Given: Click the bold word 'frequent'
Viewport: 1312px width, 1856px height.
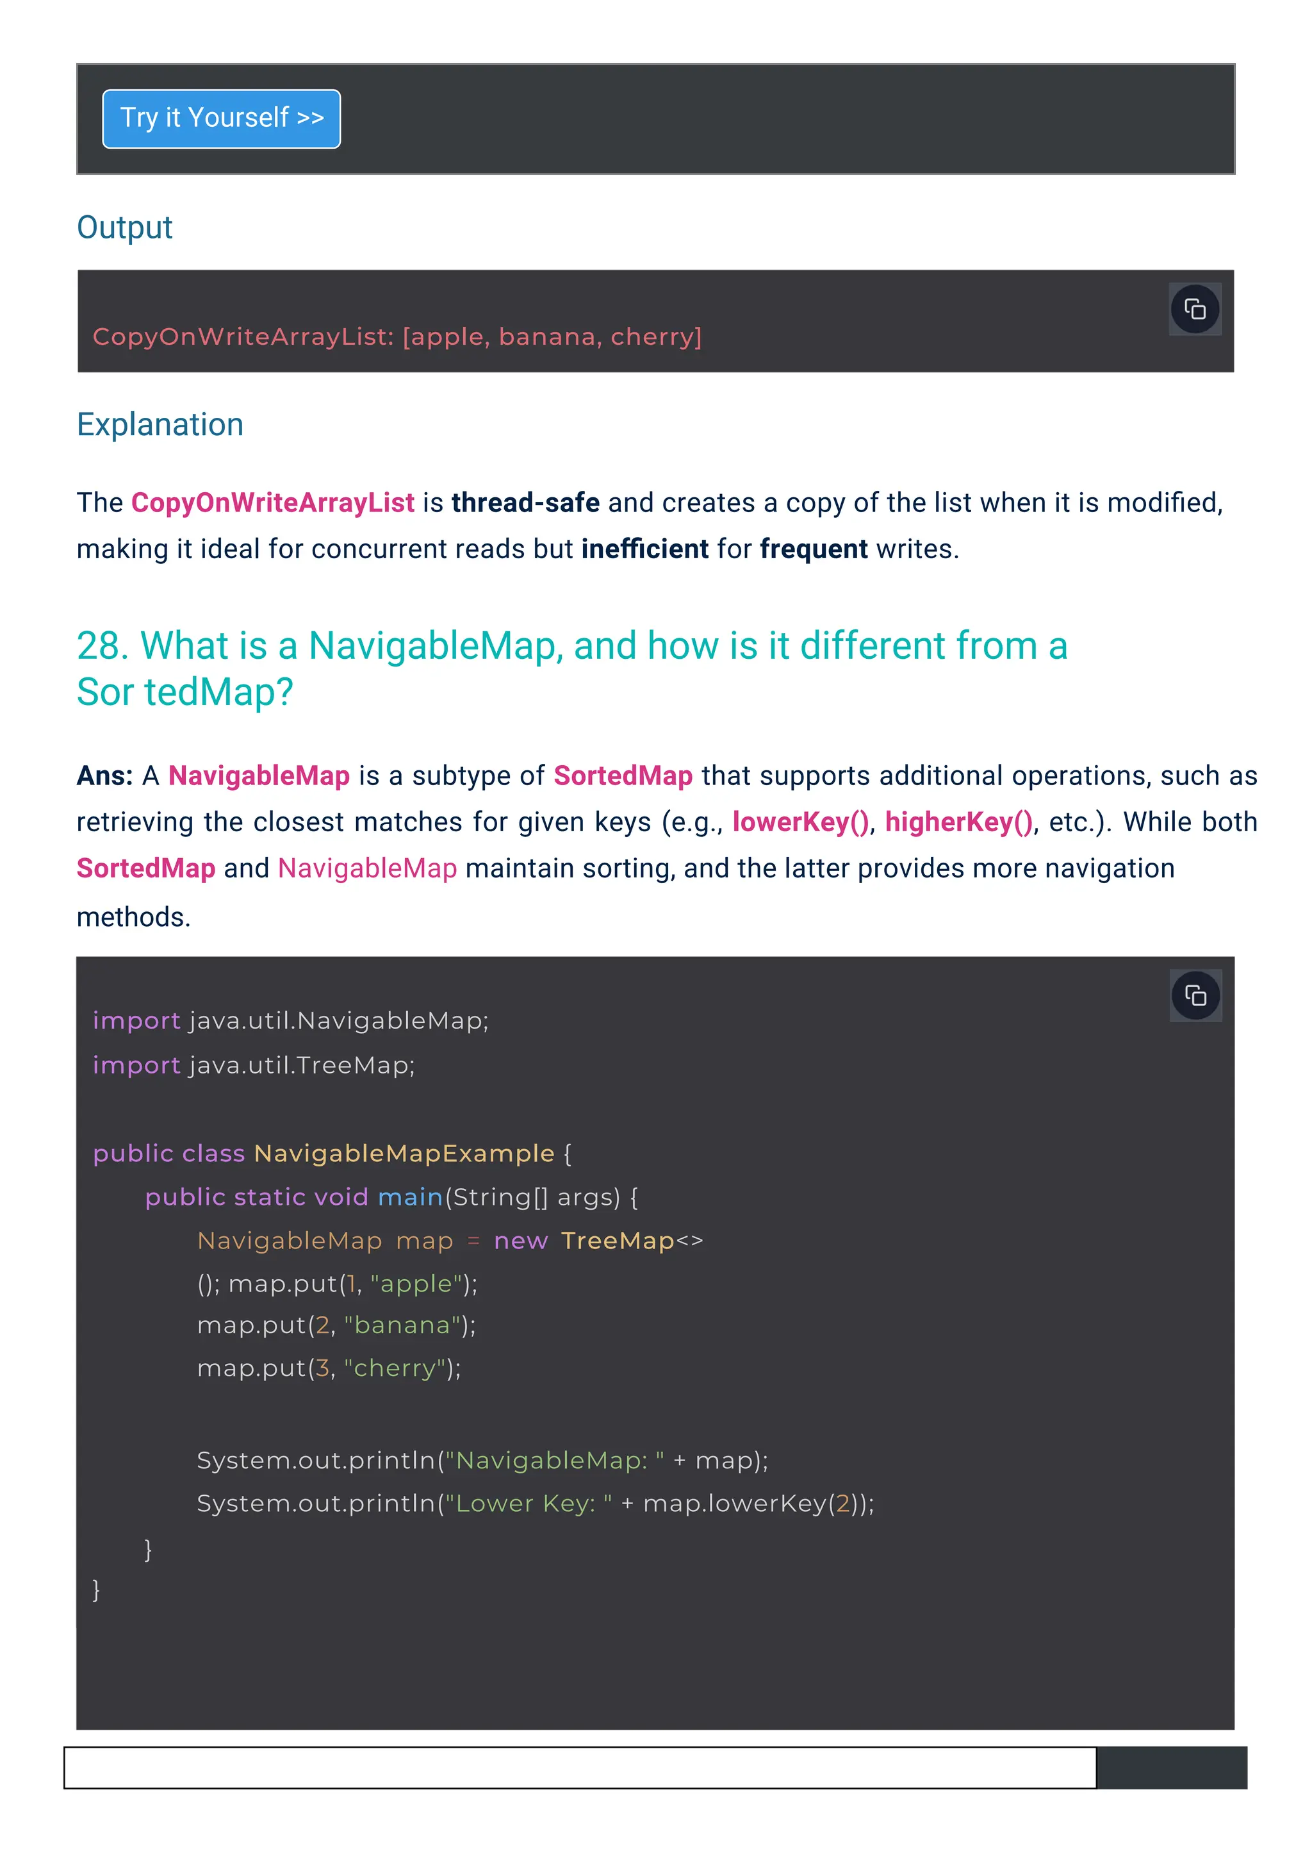Looking at the screenshot, I should click(814, 549).
